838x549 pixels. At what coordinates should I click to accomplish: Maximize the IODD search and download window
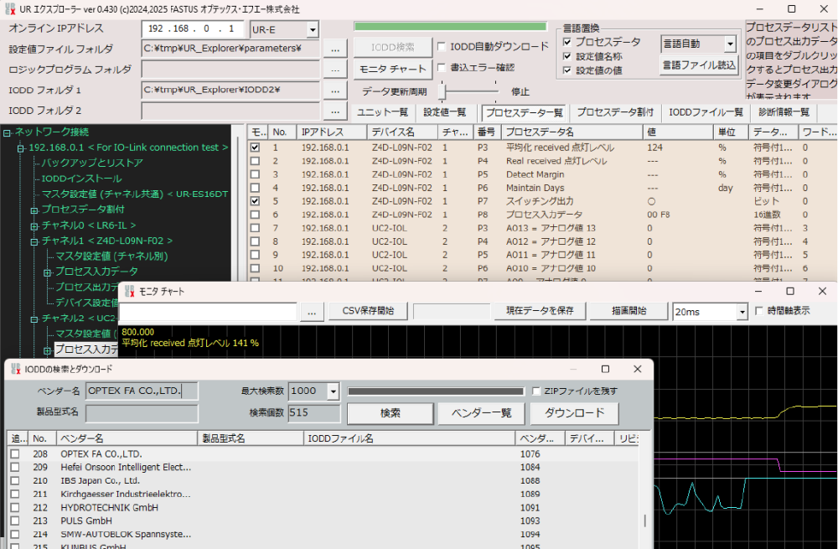click(x=605, y=369)
